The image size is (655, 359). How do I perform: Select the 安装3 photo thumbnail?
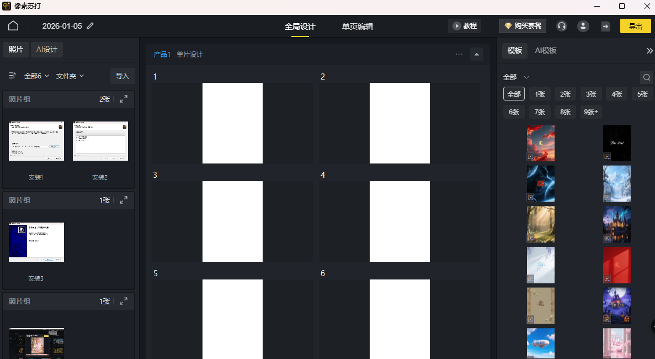[x=36, y=242]
